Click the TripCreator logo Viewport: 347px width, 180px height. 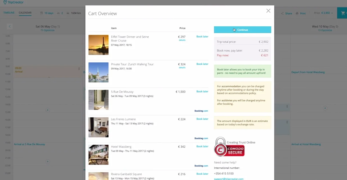click(x=13, y=3)
